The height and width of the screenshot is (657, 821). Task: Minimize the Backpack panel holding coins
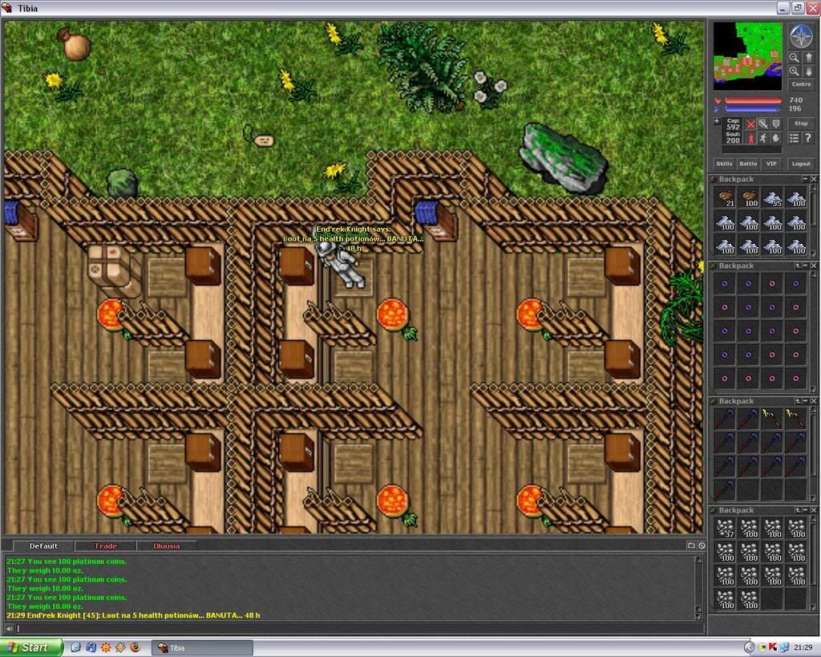point(805,179)
